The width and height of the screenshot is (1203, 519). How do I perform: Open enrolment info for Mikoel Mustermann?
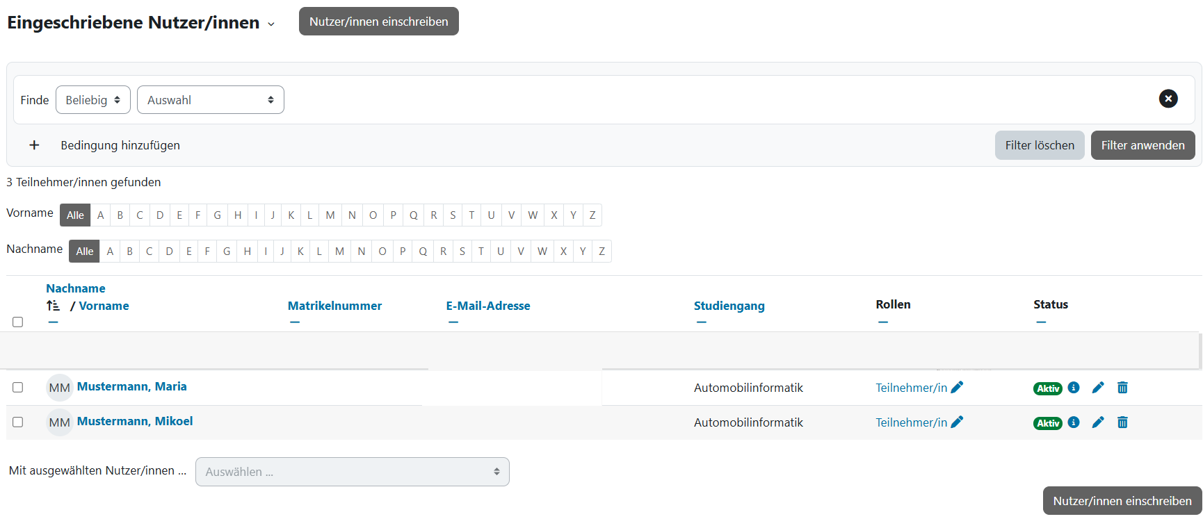click(x=1074, y=422)
